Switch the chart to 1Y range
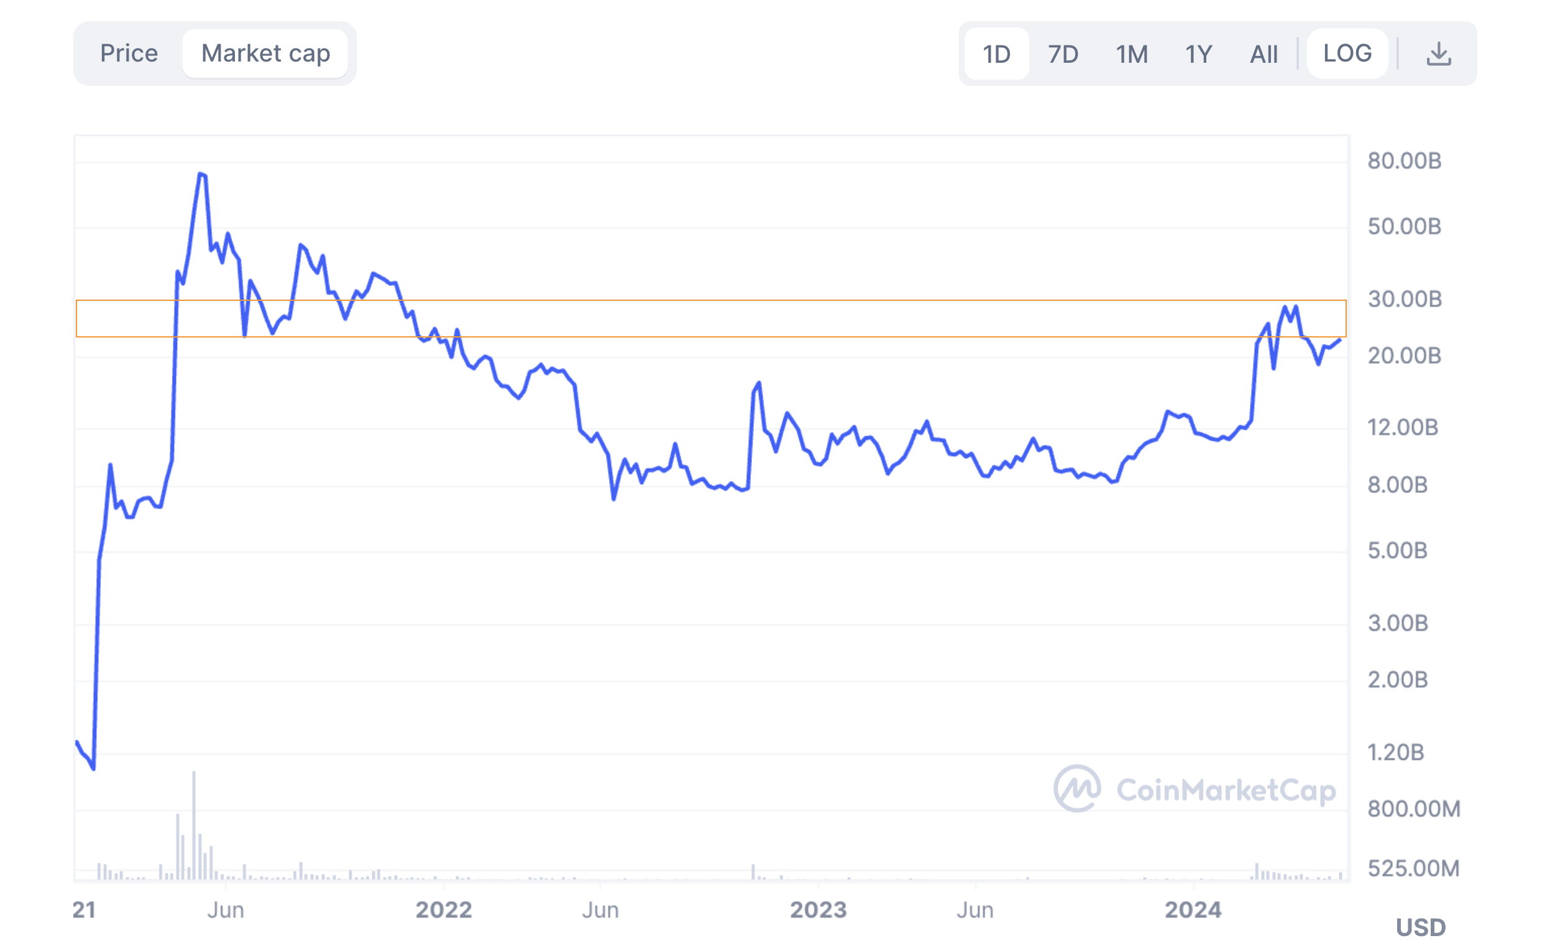The height and width of the screenshot is (951, 1555). 1198,54
